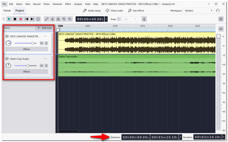Select the envelope automation tool
The width and height of the screenshot is (228, 142).
tap(46, 19)
